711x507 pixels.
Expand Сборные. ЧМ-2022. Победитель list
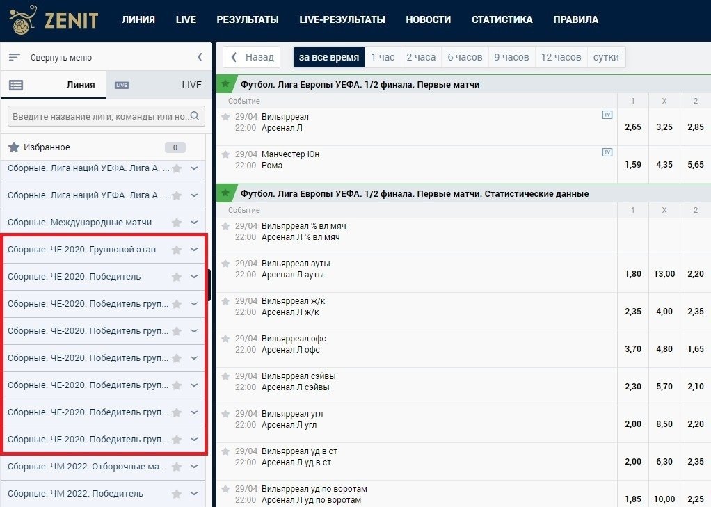click(x=194, y=494)
